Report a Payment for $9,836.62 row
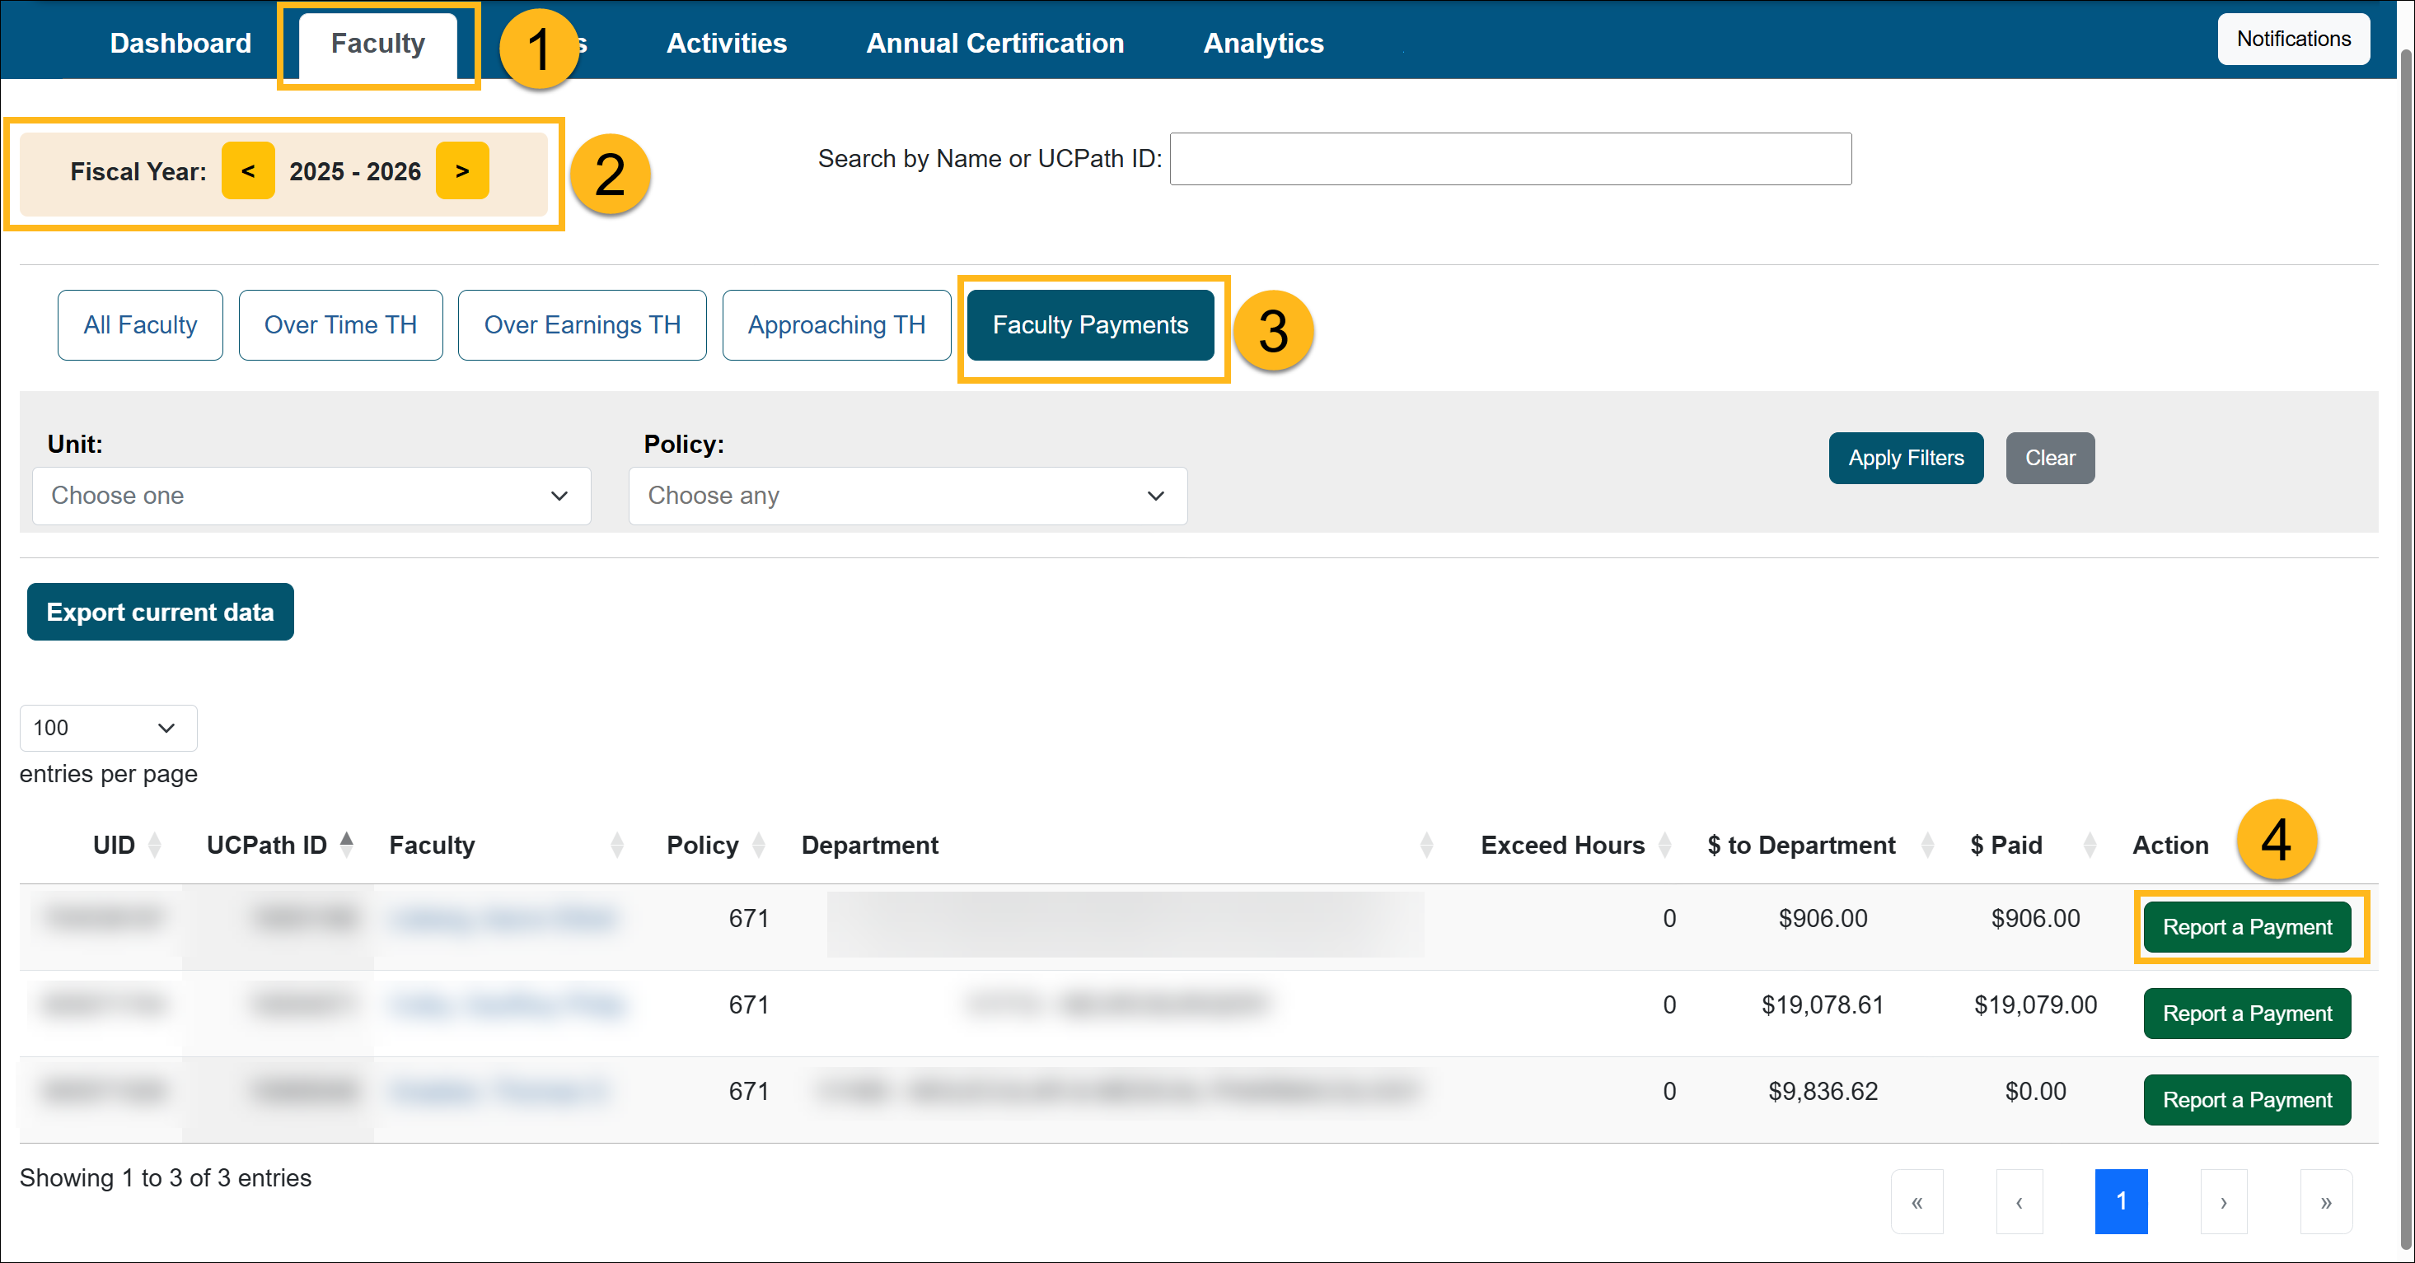2415x1263 pixels. tap(2246, 1100)
